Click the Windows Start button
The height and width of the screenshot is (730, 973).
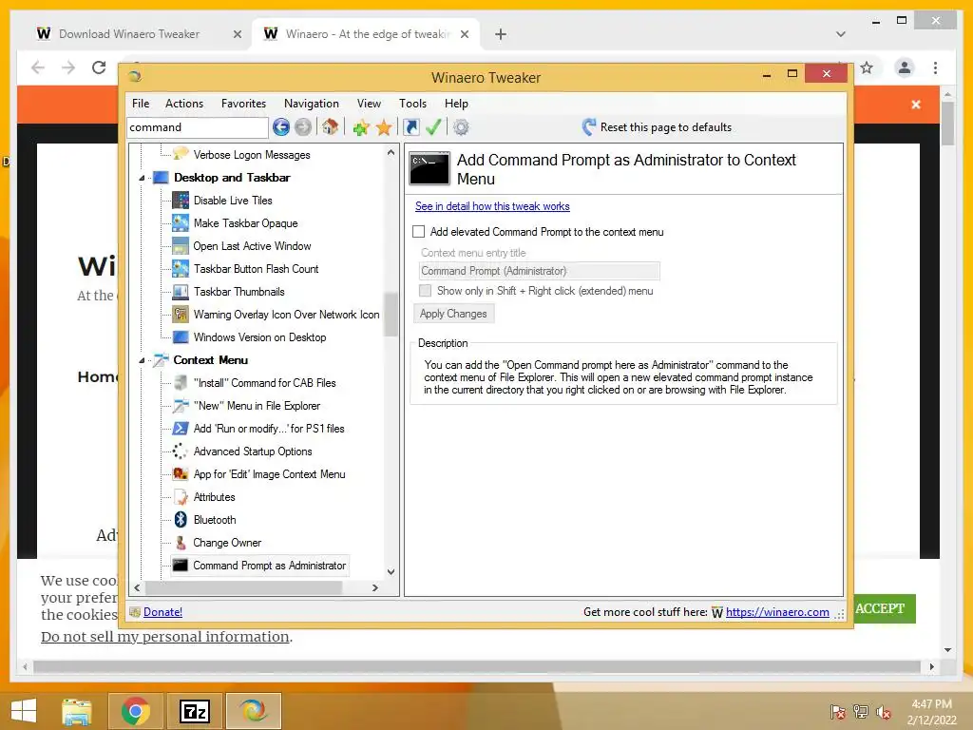24,711
